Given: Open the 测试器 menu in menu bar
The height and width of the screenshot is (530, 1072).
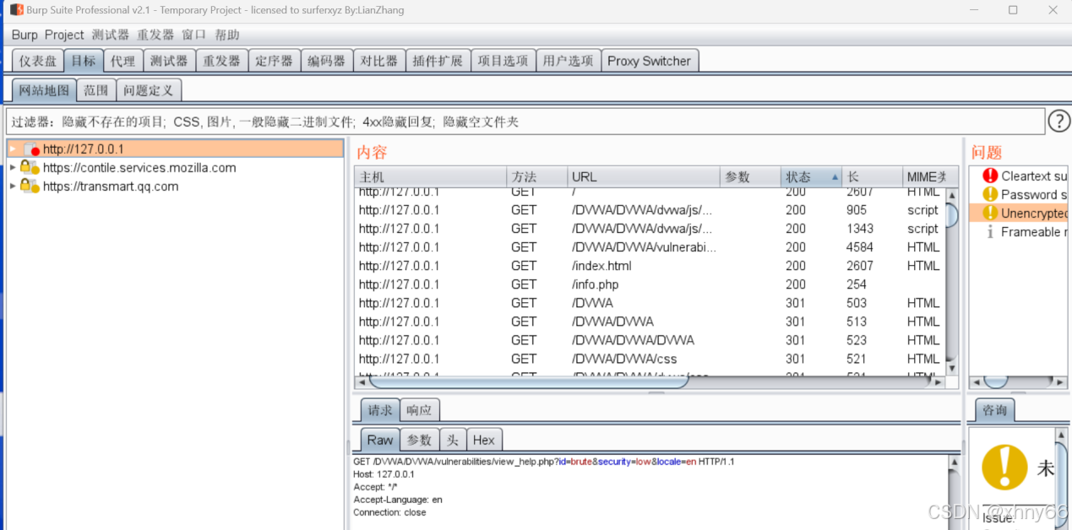Looking at the screenshot, I should [x=111, y=35].
